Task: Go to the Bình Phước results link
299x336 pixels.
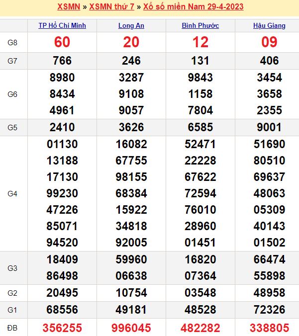Action: point(200,26)
